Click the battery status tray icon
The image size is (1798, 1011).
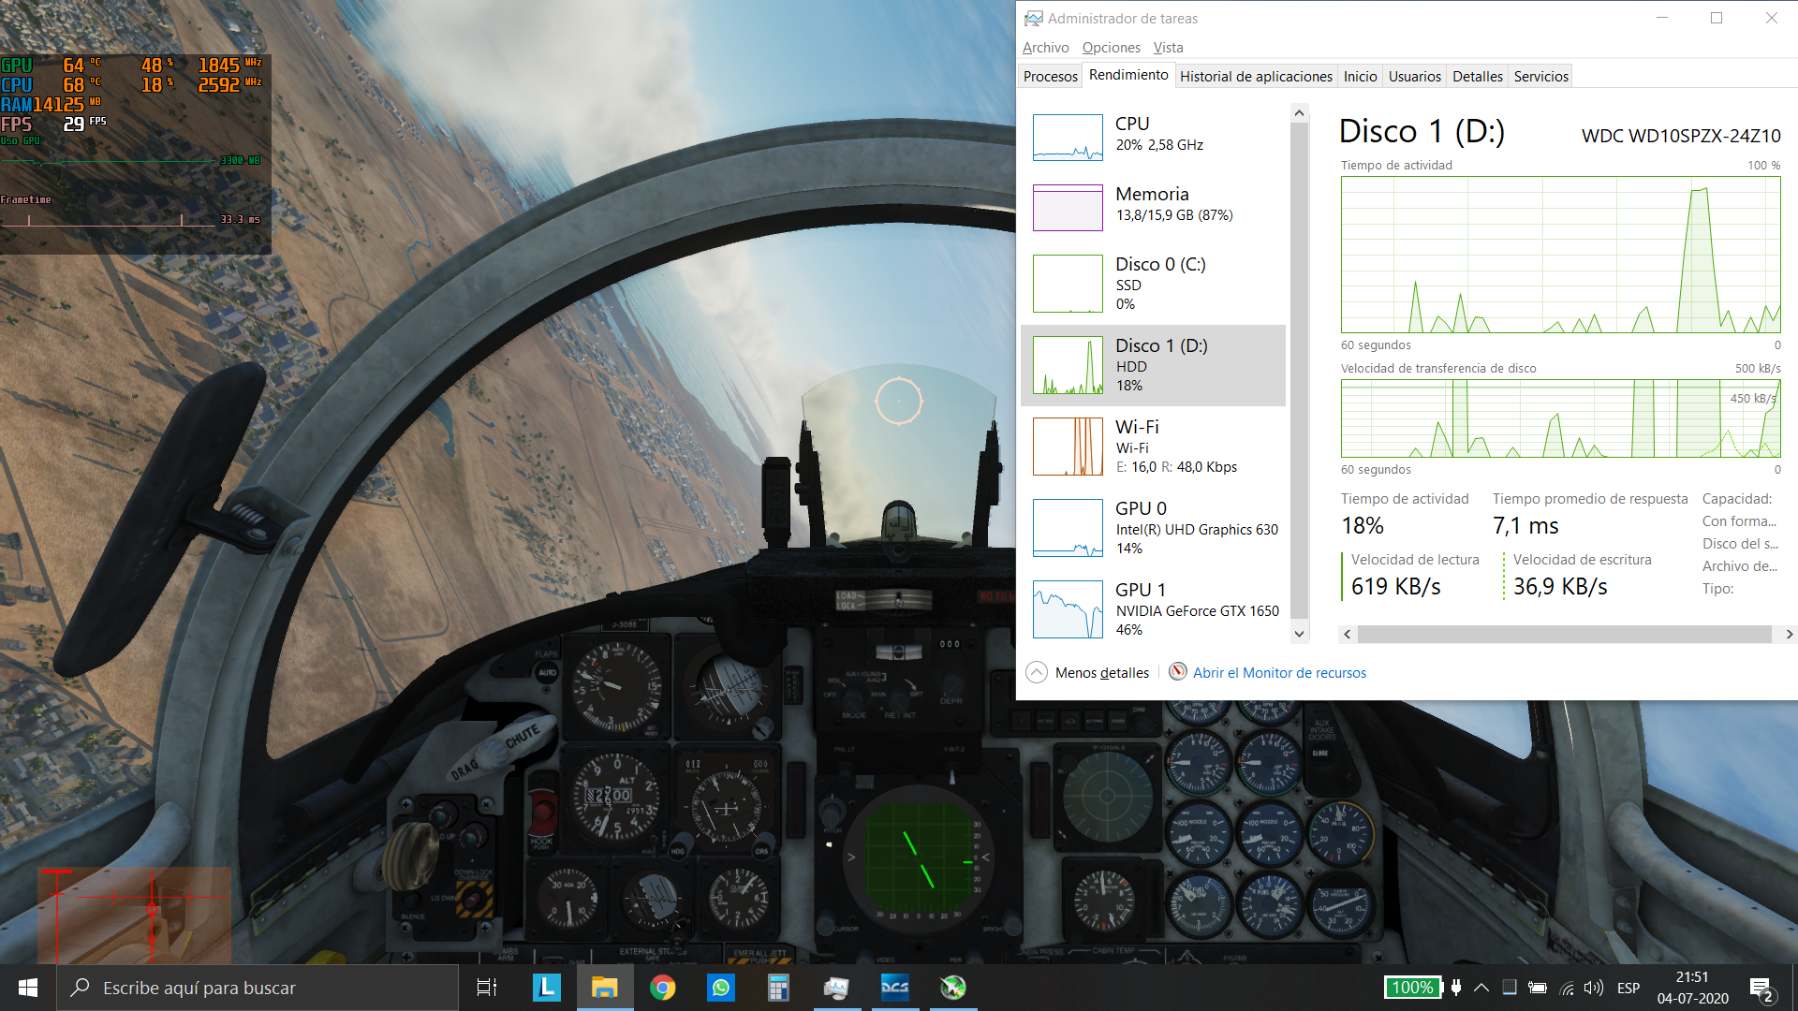point(1537,988)
